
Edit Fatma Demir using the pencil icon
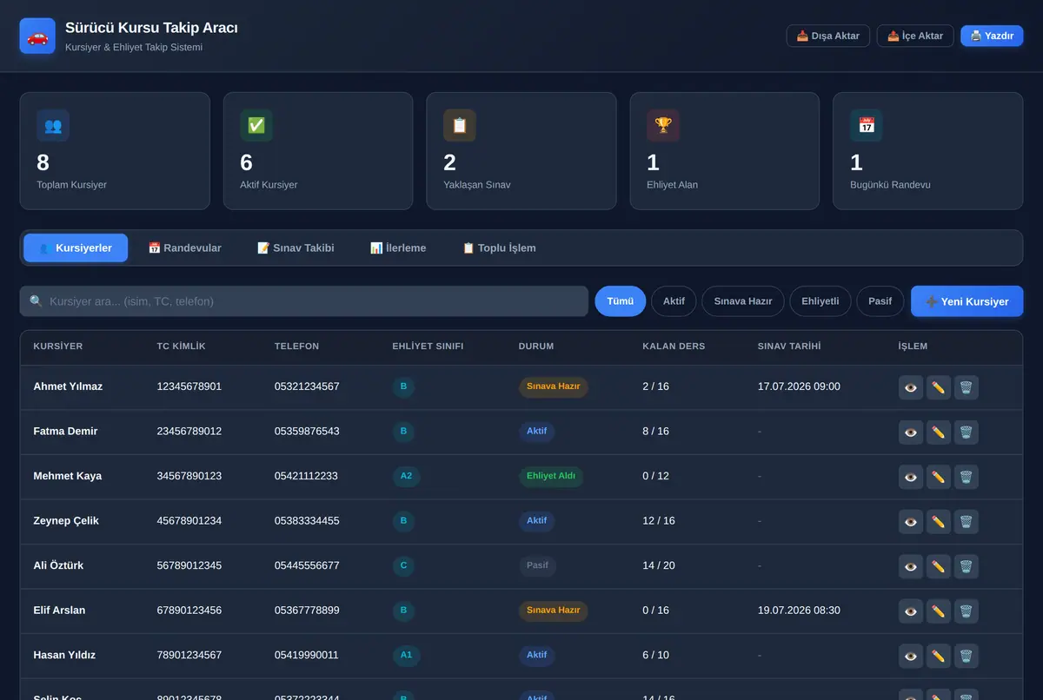pos(939,432)
